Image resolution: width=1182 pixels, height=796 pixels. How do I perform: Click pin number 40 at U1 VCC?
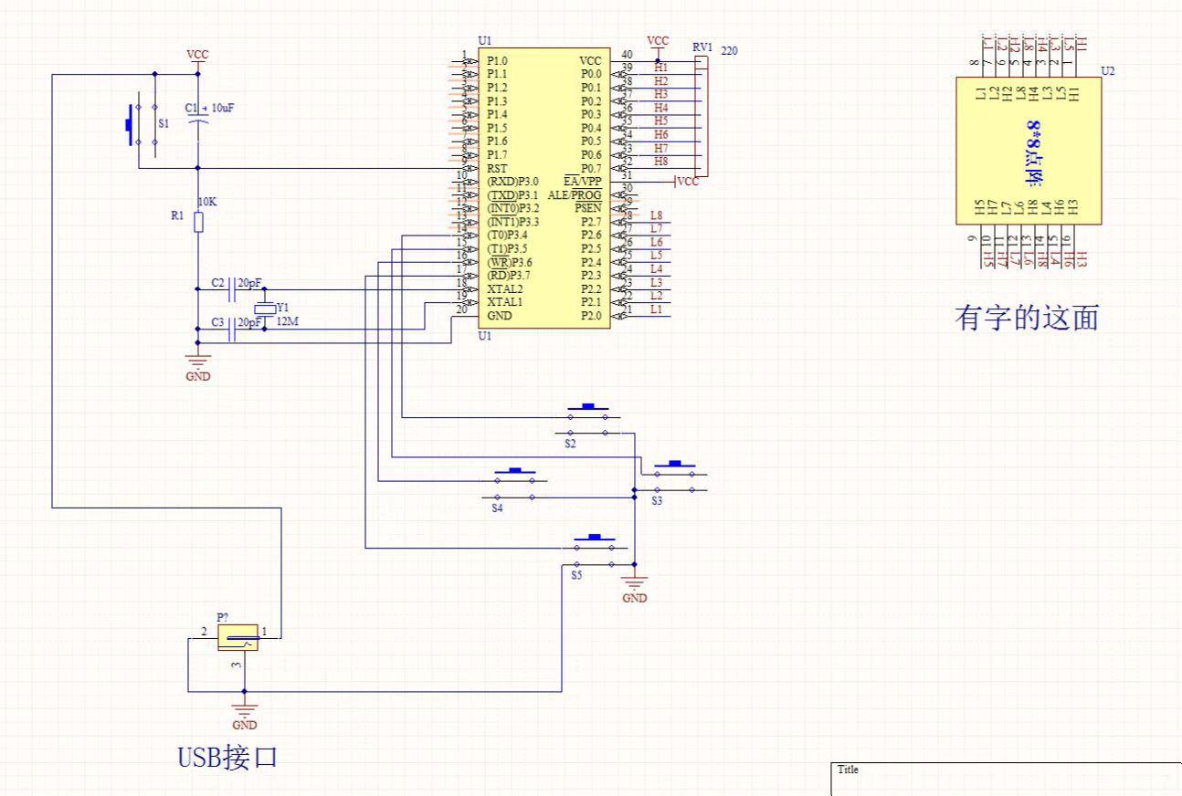[627, 54]
